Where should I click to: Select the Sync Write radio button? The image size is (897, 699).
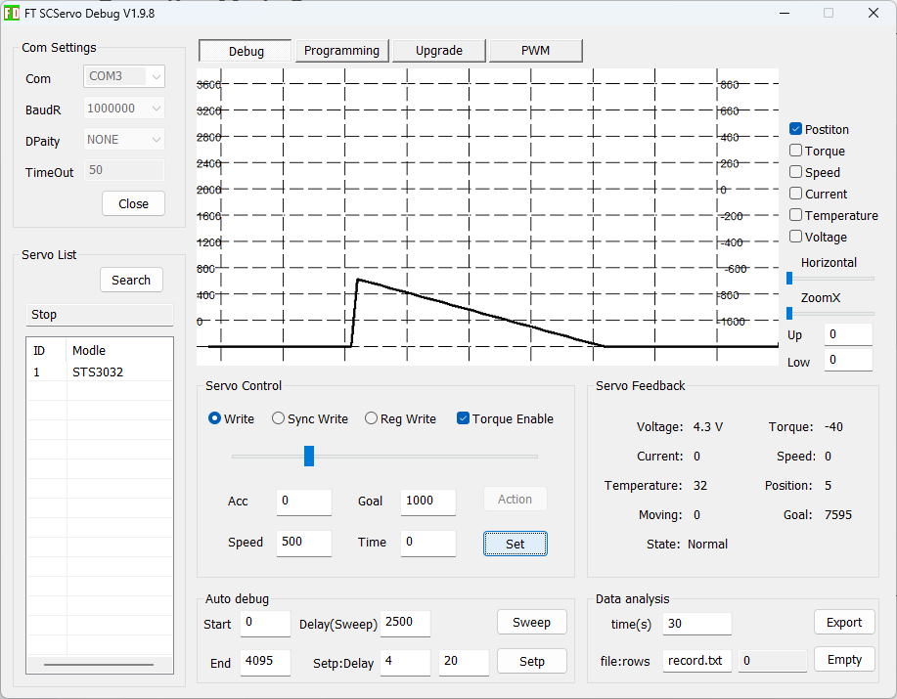[x=278, y=418]
